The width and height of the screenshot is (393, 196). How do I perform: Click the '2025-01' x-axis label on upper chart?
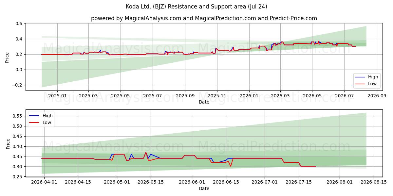[x=57, y=96]
